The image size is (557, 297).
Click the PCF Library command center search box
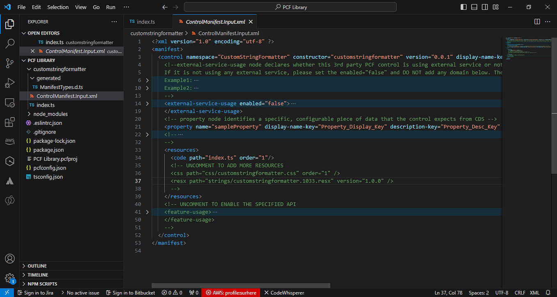pyautogui.click(x=290, y=7)
